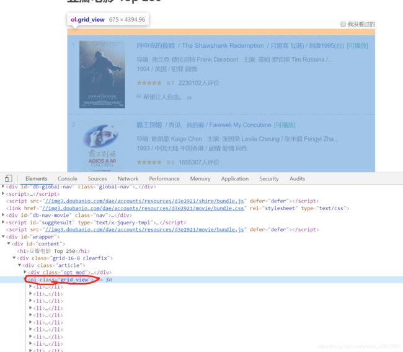Click The Shawshank Redemption poster thumbnail

coord(102,74)
